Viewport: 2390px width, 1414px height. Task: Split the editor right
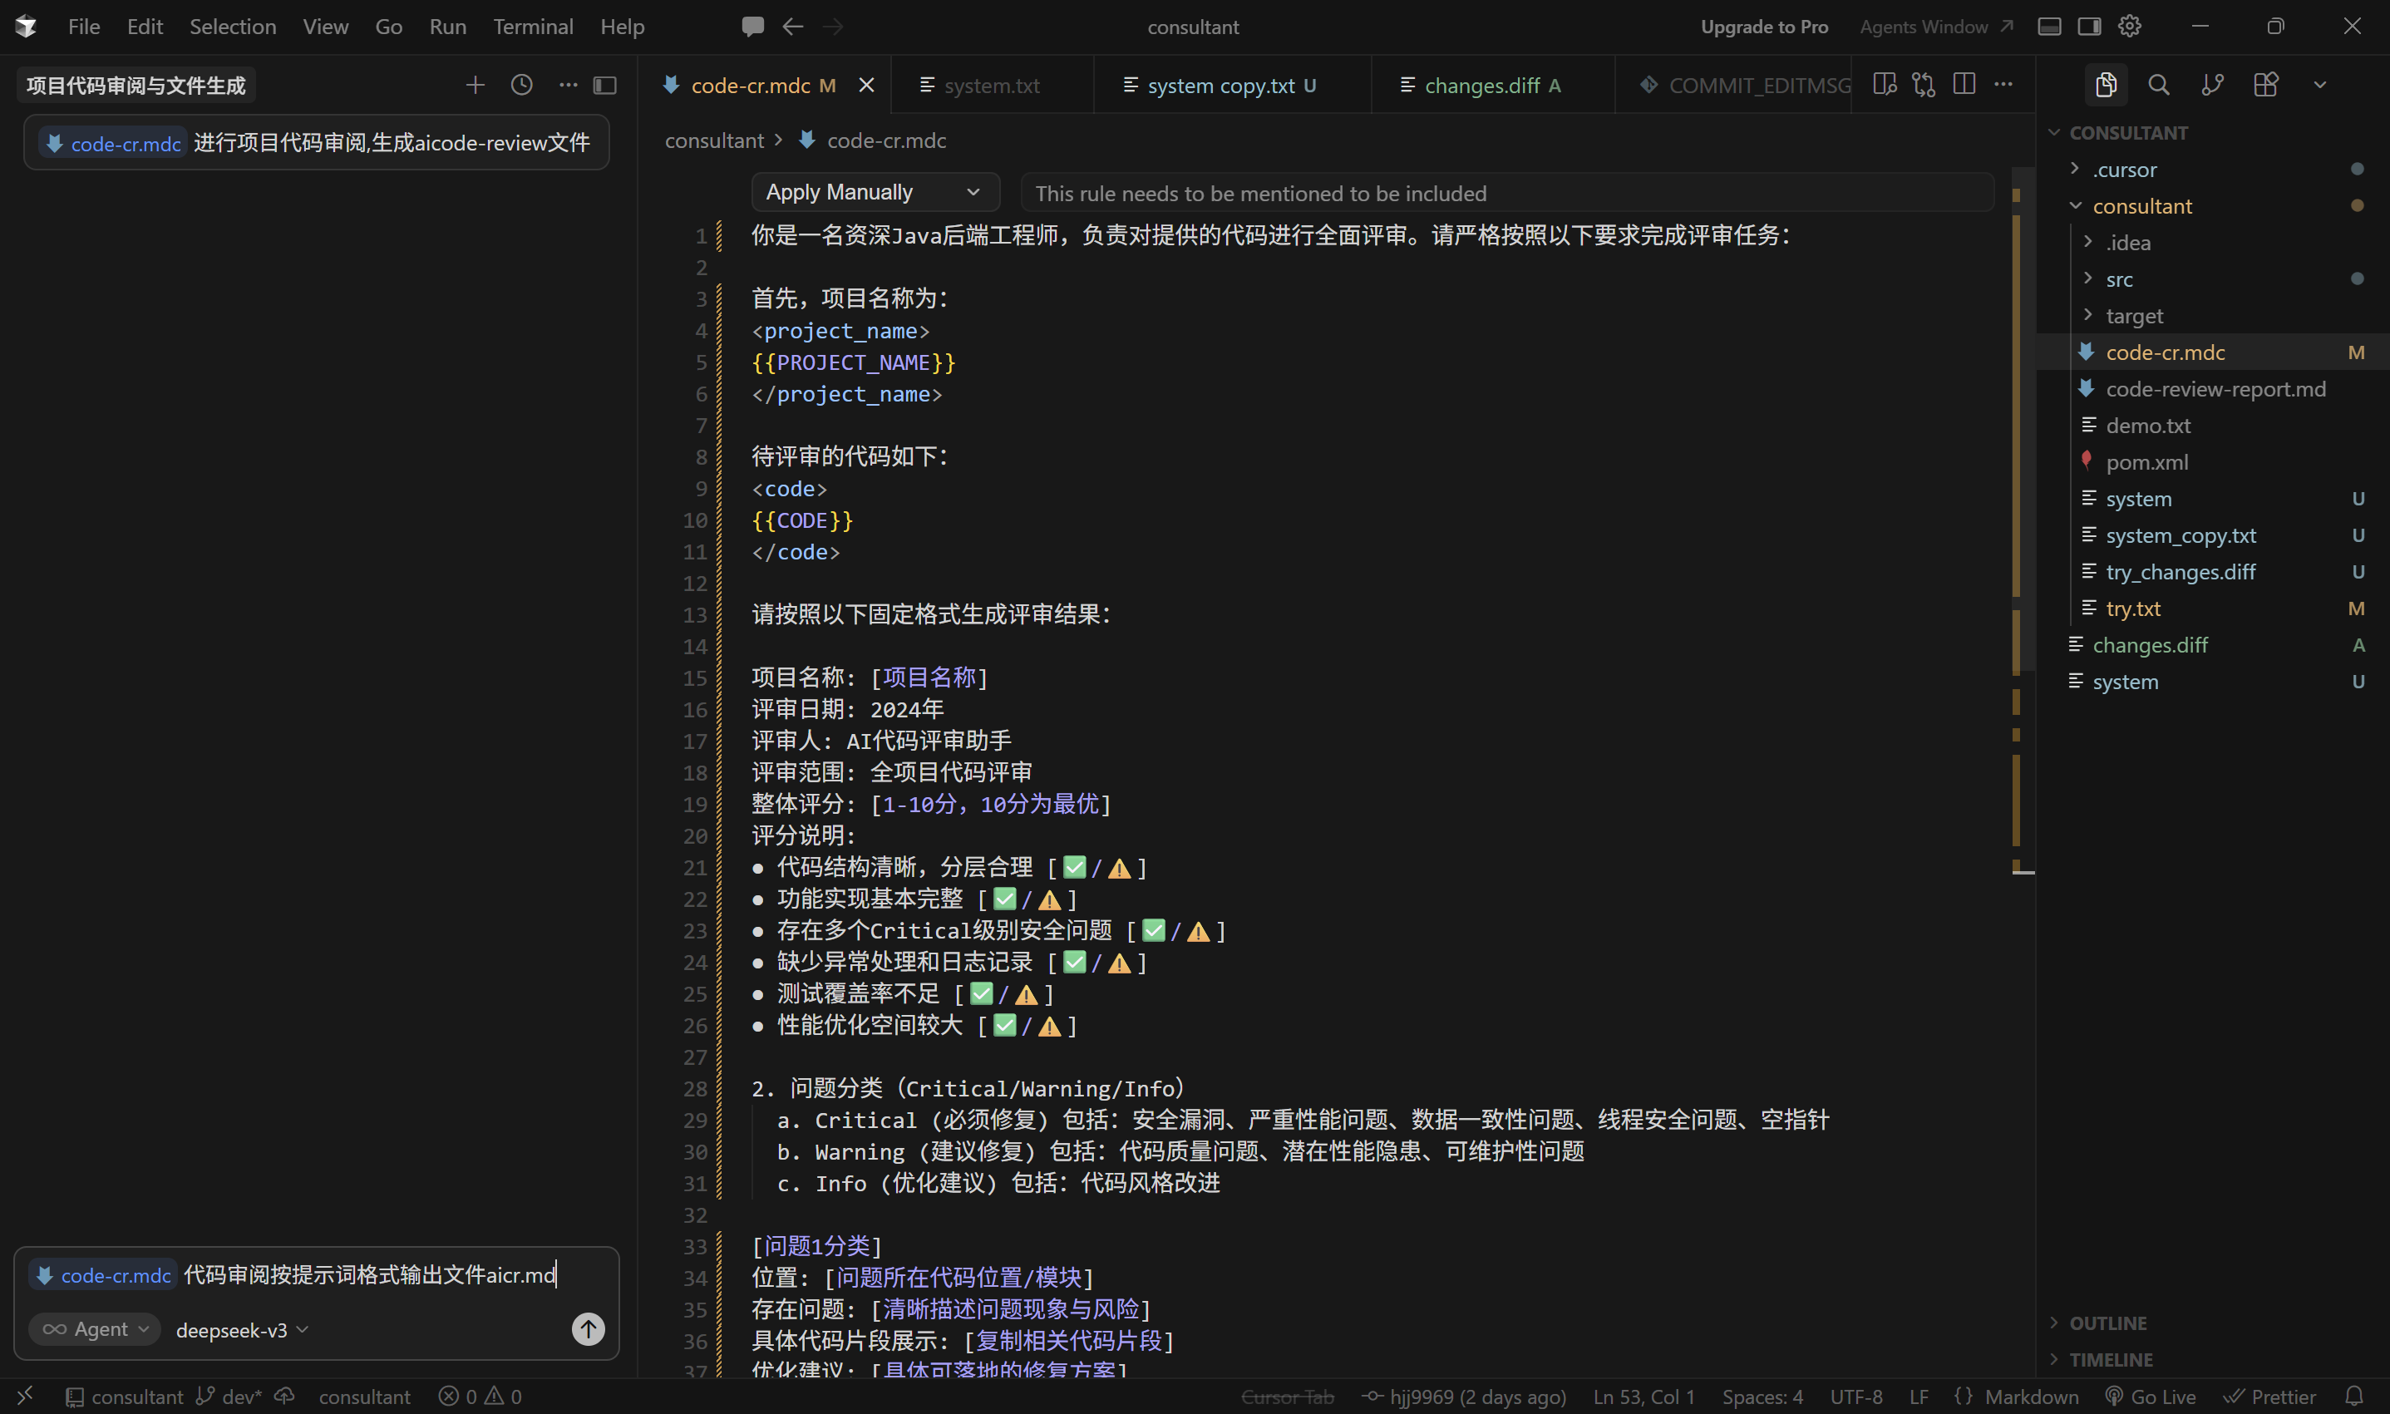tap(1964, 85)
